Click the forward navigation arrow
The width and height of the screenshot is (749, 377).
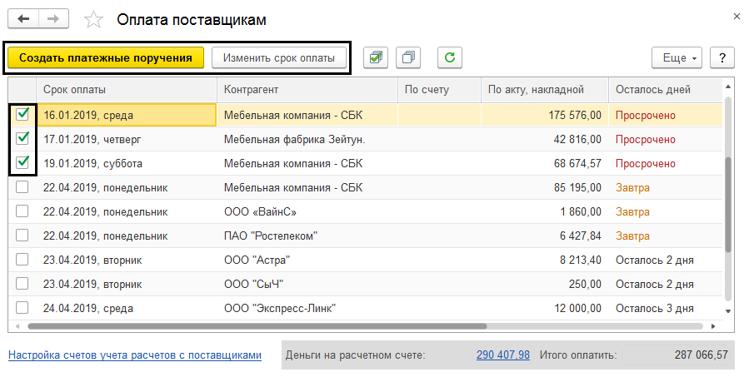[53, 18]
